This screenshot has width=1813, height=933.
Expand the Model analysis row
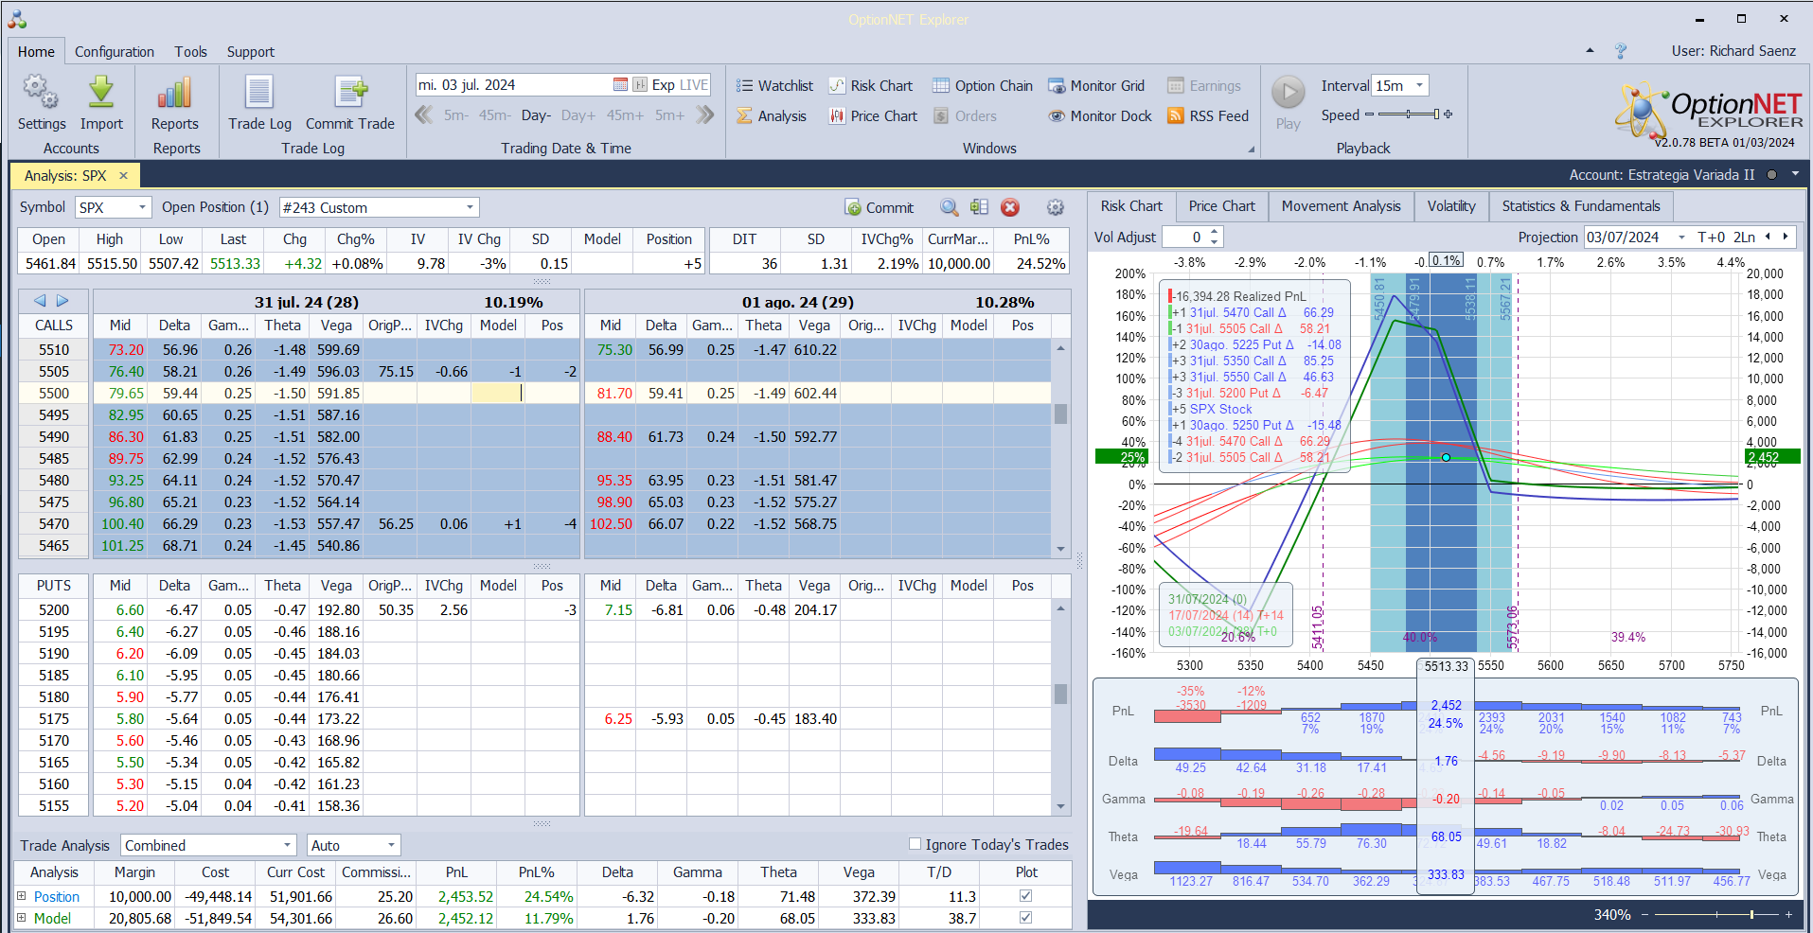click(21, 918)
